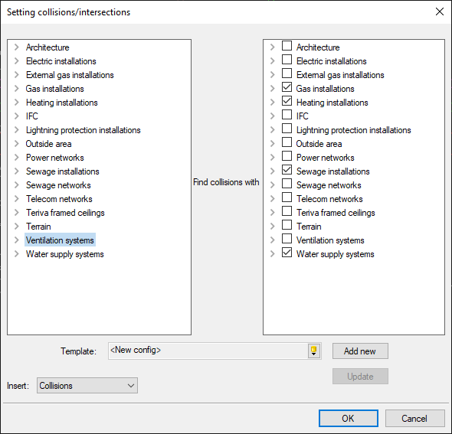Viewport: 452px width, 434px height.
Task: Select Water supply systems in left tree
Action: [x=65, y=254]
